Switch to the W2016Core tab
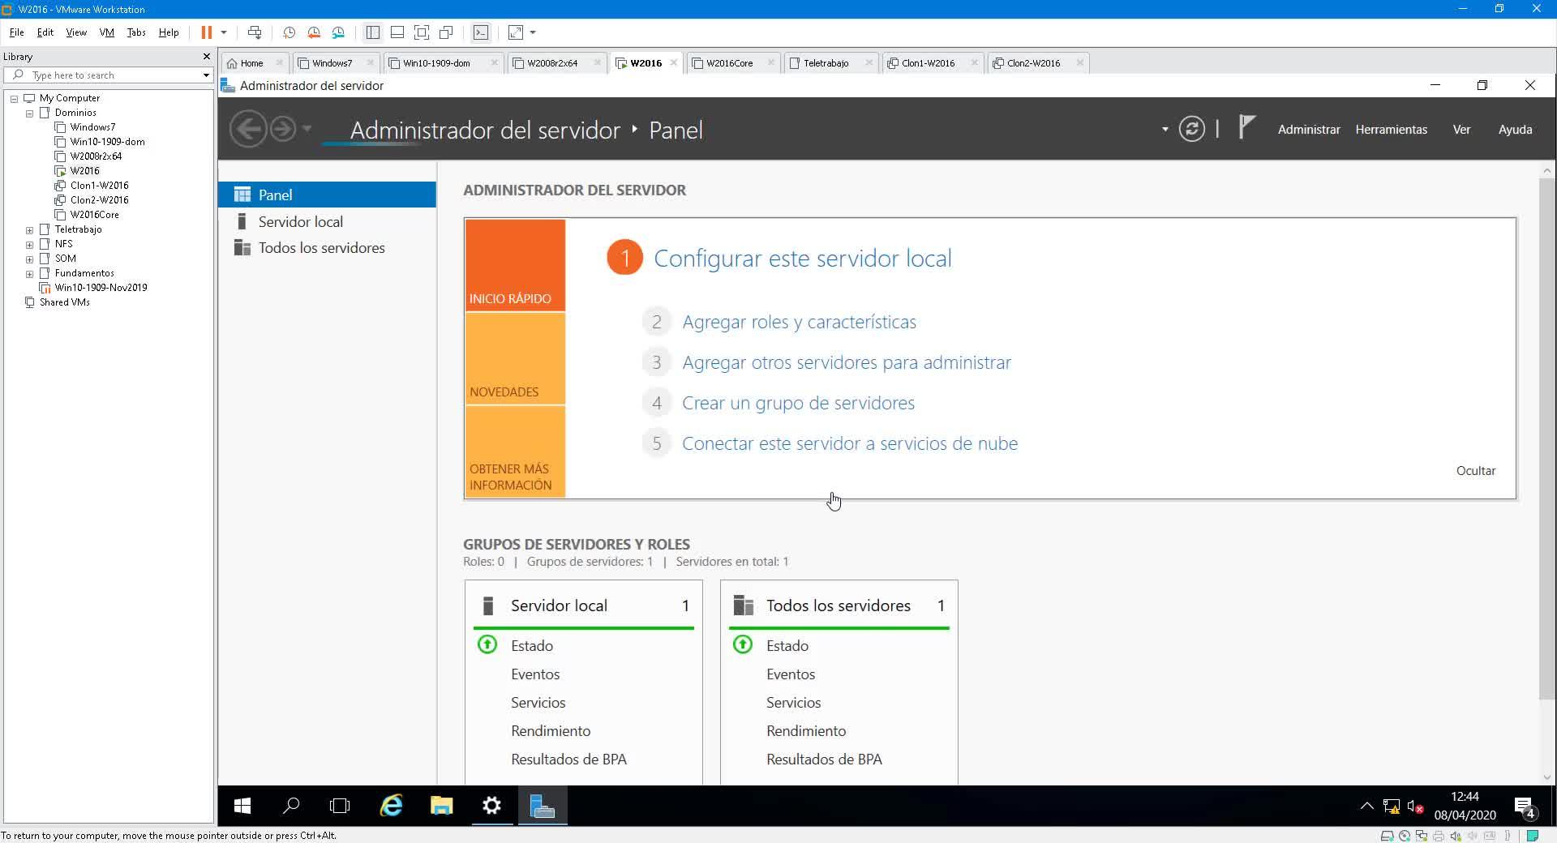The image size is (1557, 843). click(x=729, y=63)
